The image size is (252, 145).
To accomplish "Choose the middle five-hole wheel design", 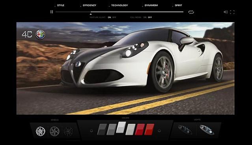I will click(54, 131).
